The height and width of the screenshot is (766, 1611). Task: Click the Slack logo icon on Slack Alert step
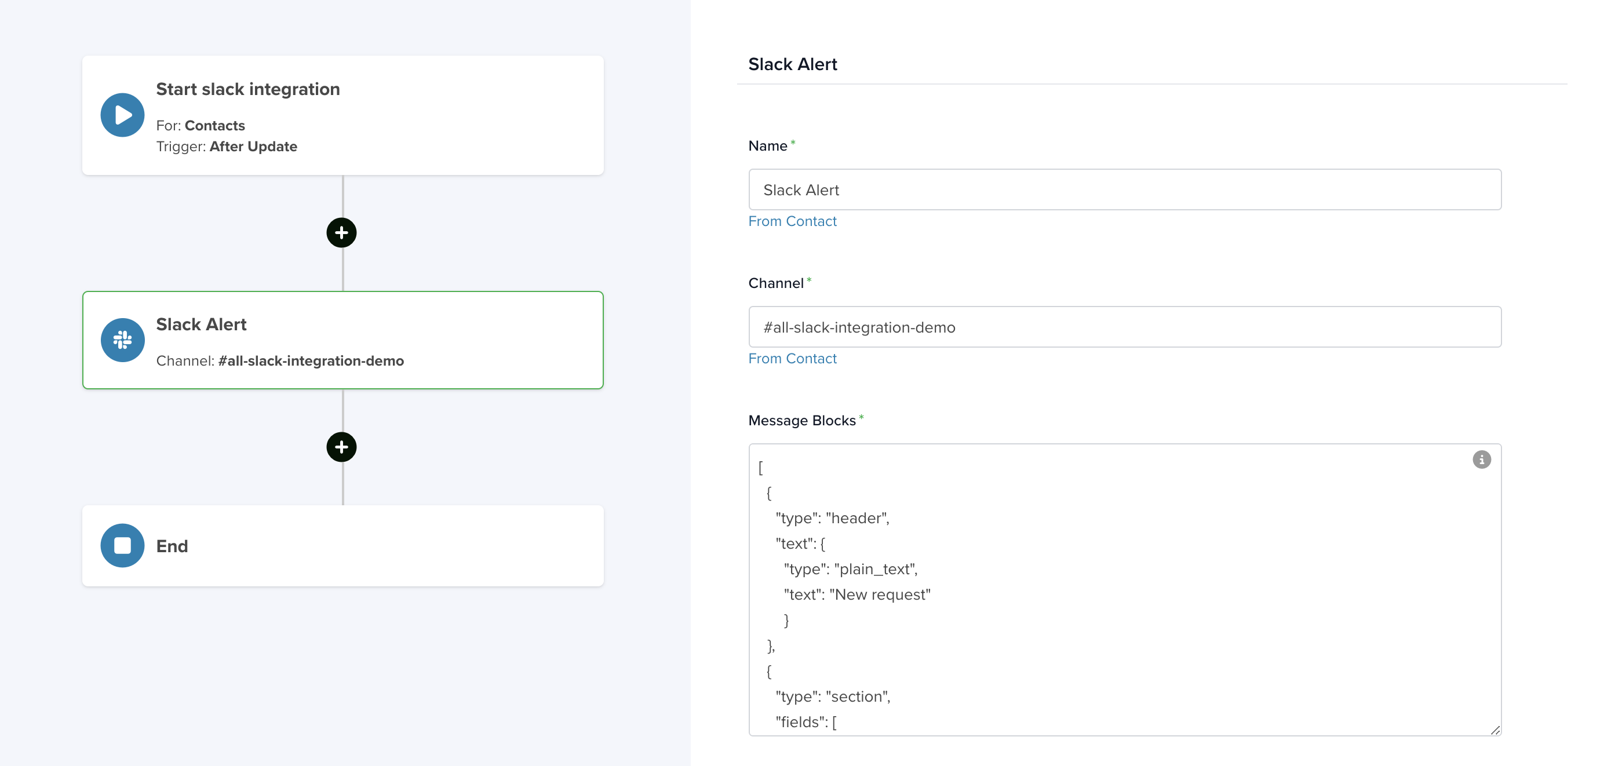(123, 340)
